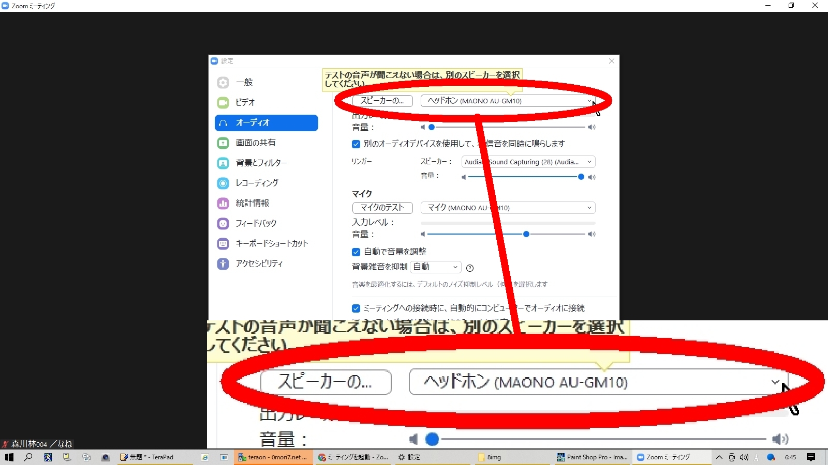Image resolution: width=828 pixels, height=465 pixels.
Task: Click the loud-volume icon on output volume row
Action: pos(592,127)
